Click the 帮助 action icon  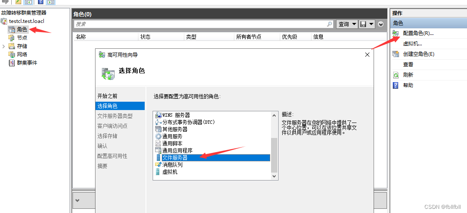(396, 85)
